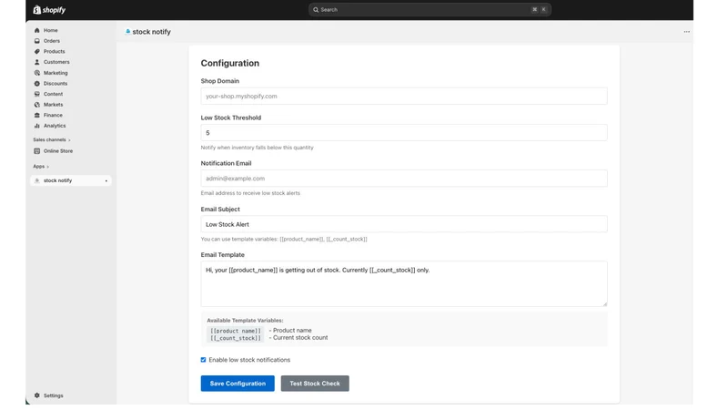The height and width of the screenshot is (410, 728).
Task: Click the Settings gear icon
Action: (x=37, y=395)
